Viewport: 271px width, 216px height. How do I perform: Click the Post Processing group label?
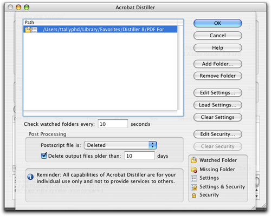(47, 134)
